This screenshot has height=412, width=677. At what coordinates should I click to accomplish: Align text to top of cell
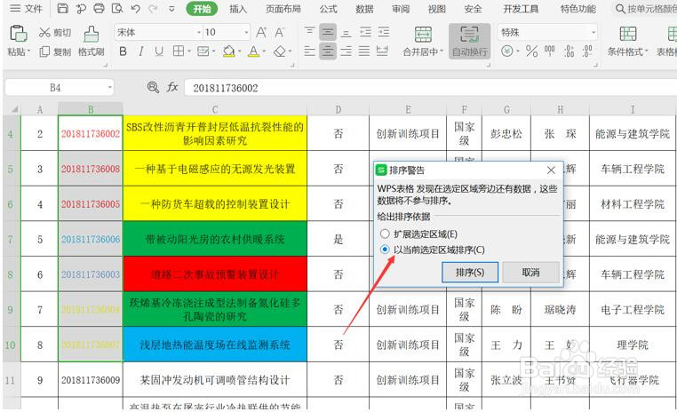point(309,31)
